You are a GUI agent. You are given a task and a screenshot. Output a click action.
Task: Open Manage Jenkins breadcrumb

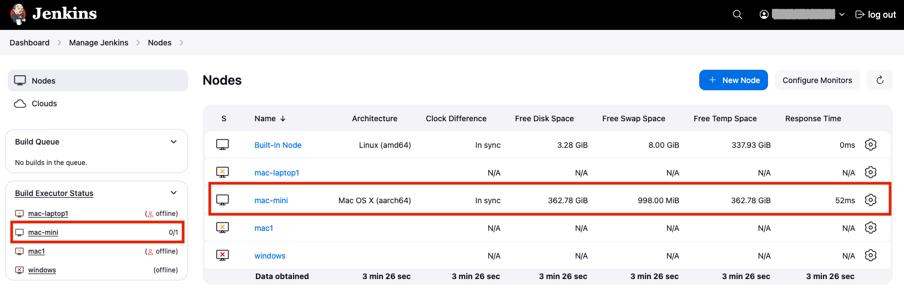(99, 43)
